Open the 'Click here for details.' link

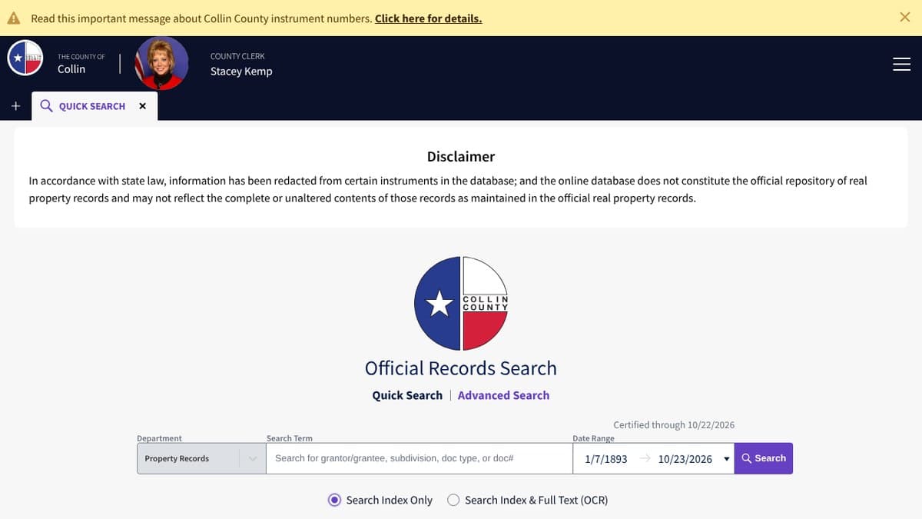428,18
